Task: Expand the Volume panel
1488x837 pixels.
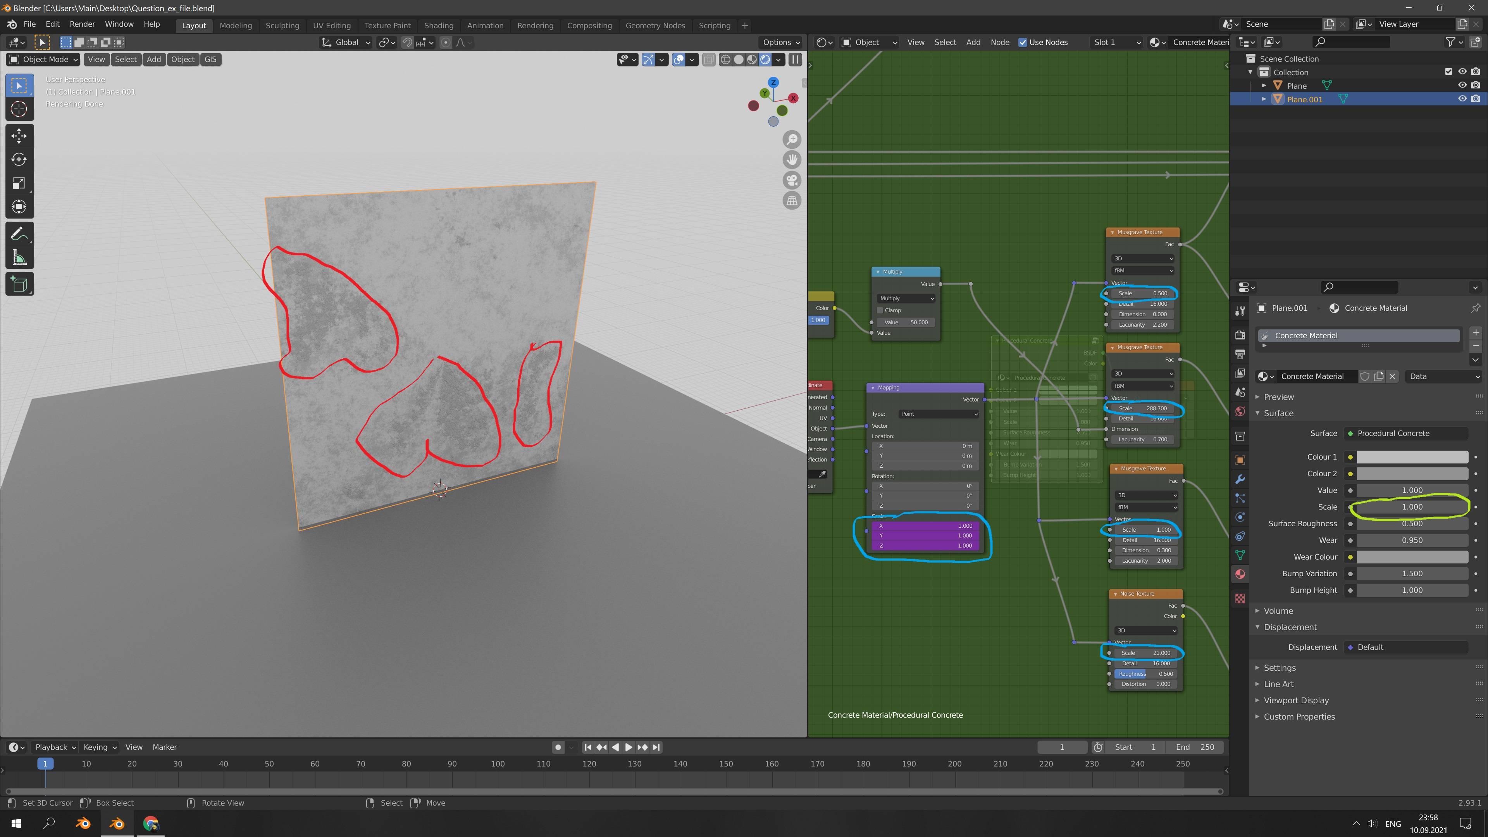Action: [x=1278, y=611]
